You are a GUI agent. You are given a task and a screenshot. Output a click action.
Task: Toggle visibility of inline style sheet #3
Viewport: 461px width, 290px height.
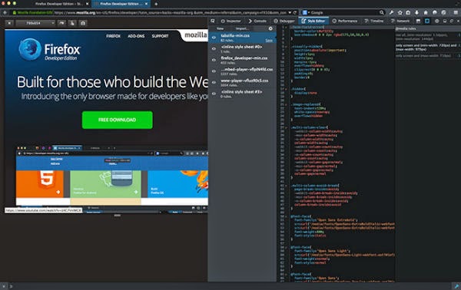214,94
